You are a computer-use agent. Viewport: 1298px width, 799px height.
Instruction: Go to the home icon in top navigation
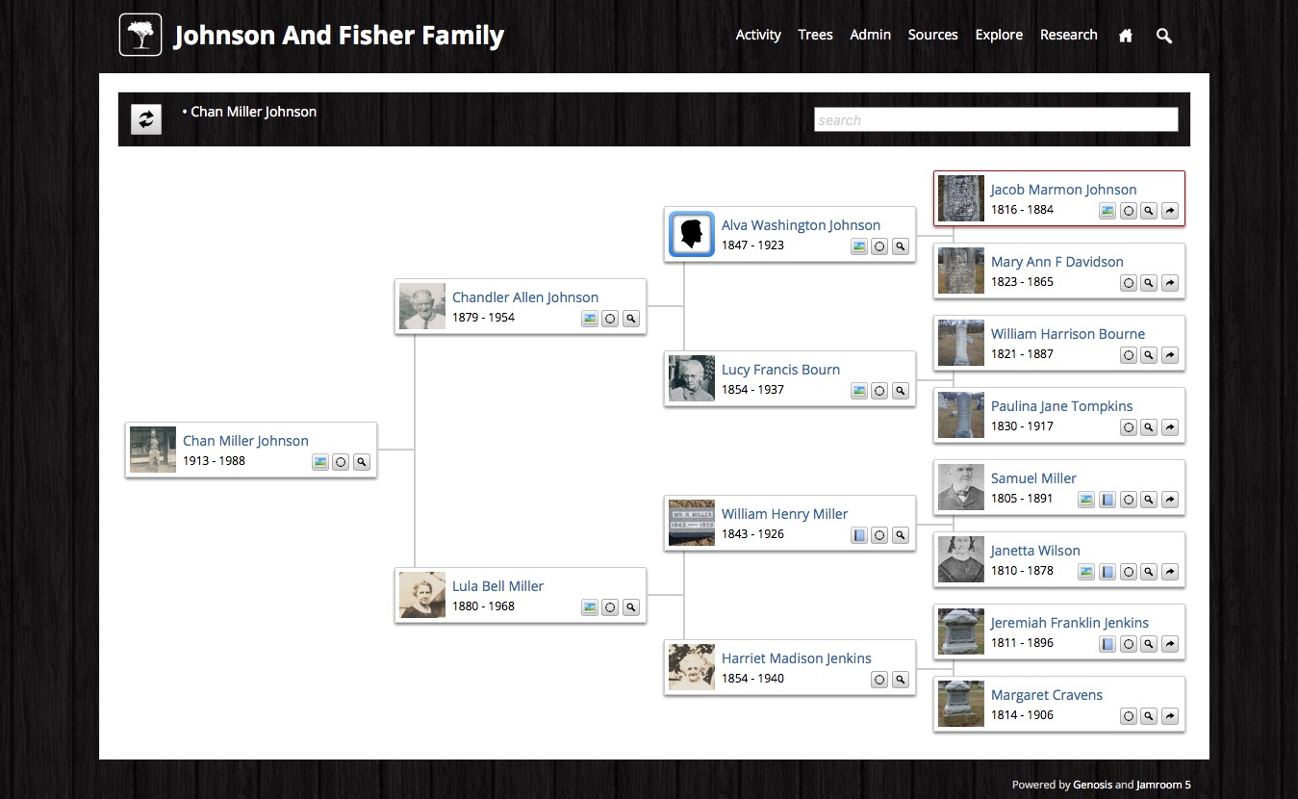click(1126, 36)
